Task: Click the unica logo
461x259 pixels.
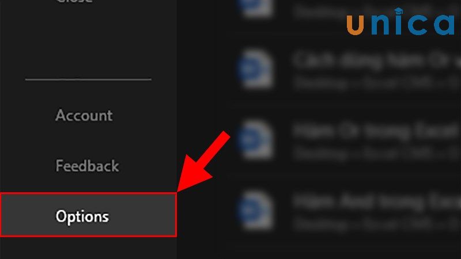Action: (x=400, y=22)
